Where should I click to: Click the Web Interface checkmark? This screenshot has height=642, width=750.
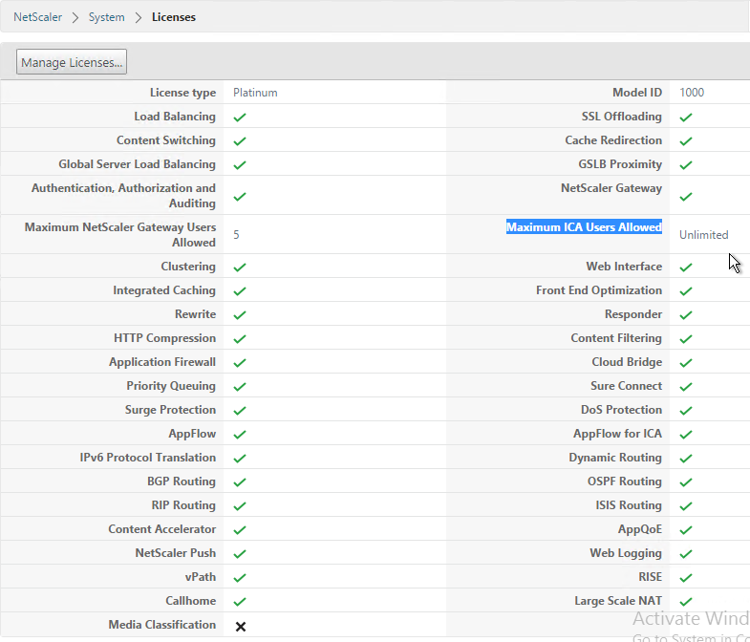click(x=686, y=267)
